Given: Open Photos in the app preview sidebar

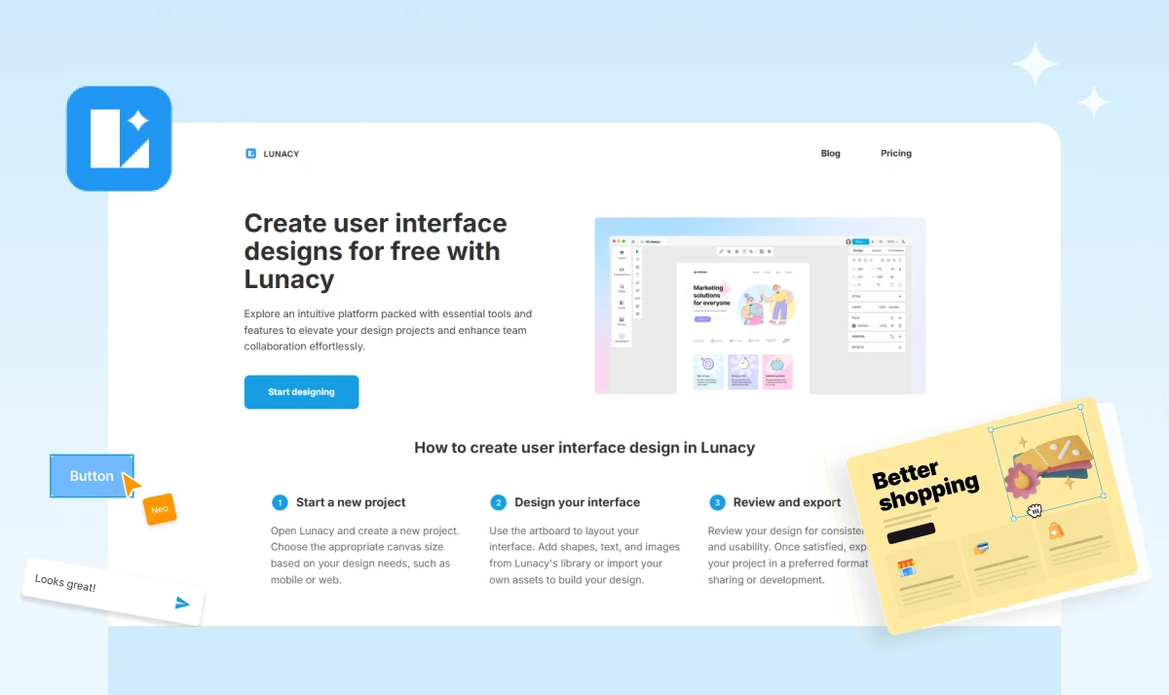Looking at the screenshot, I should tap(622, 320).
